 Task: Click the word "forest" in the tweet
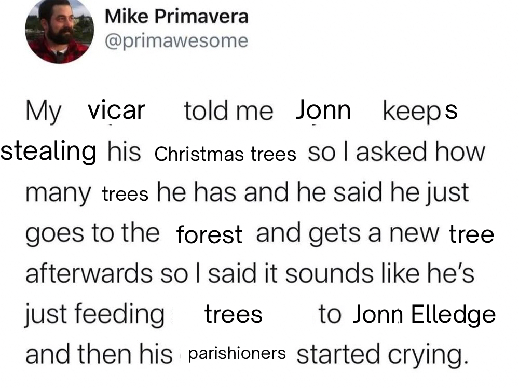[x=209, y=234]
